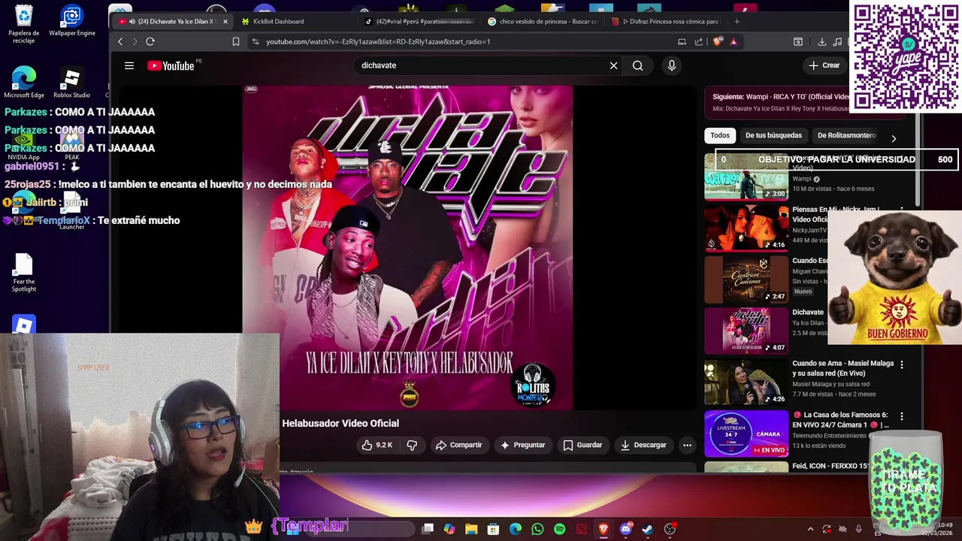Show more filter chips with right chevron
The height and width of the screenshot is (541, 962).
pyautogui.click(x=894, y=138)
